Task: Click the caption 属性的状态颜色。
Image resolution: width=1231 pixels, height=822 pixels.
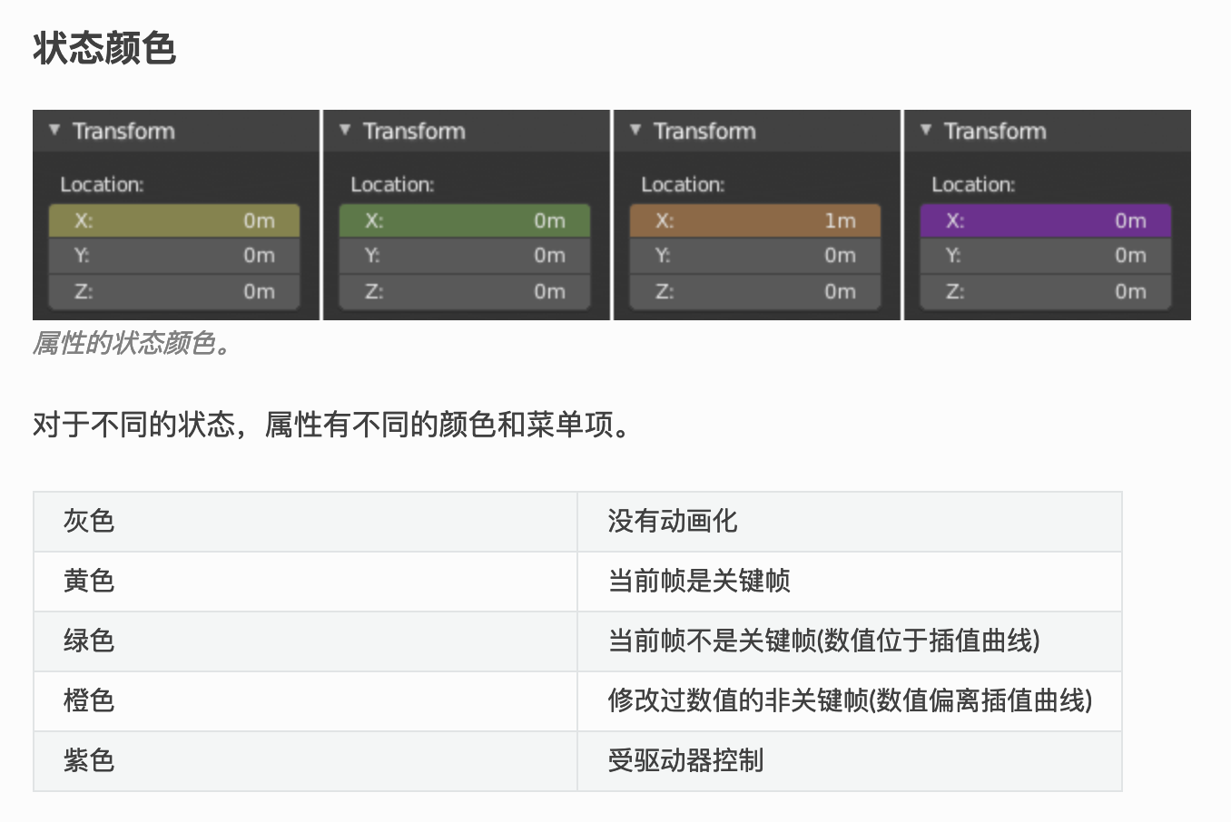Action: [x=133, y=343]
